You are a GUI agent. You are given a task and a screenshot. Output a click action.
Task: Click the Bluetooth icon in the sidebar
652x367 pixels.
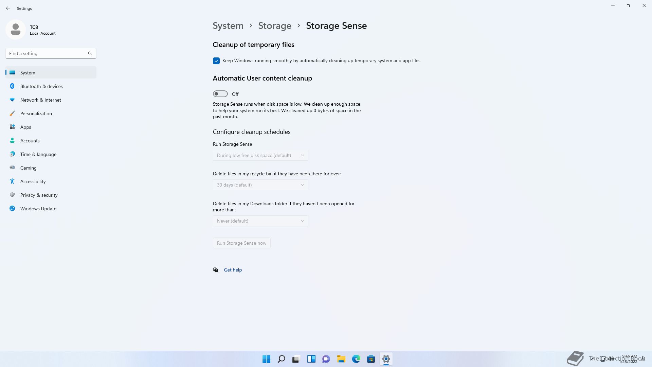click(x=12, y=86)
